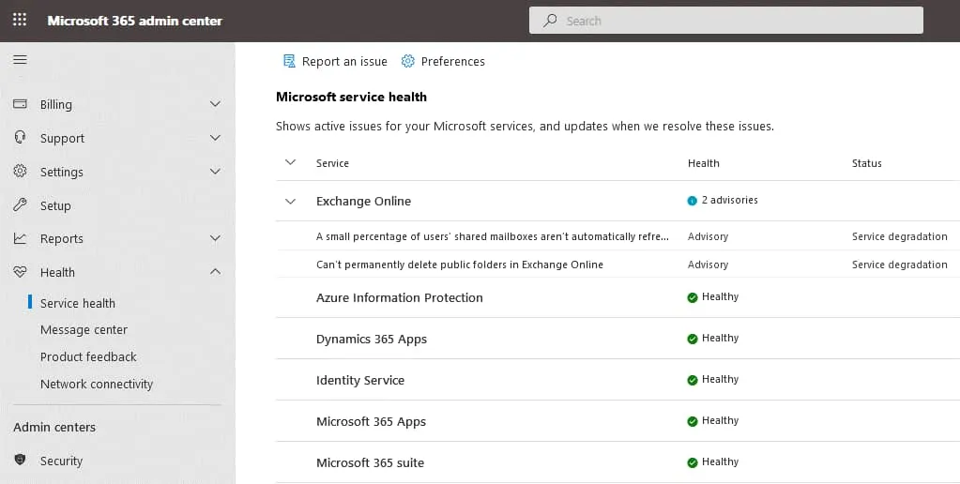The image size is (960, 484).
Task: Expand the Billing menu chevron
Action: [x=215, y=104]
